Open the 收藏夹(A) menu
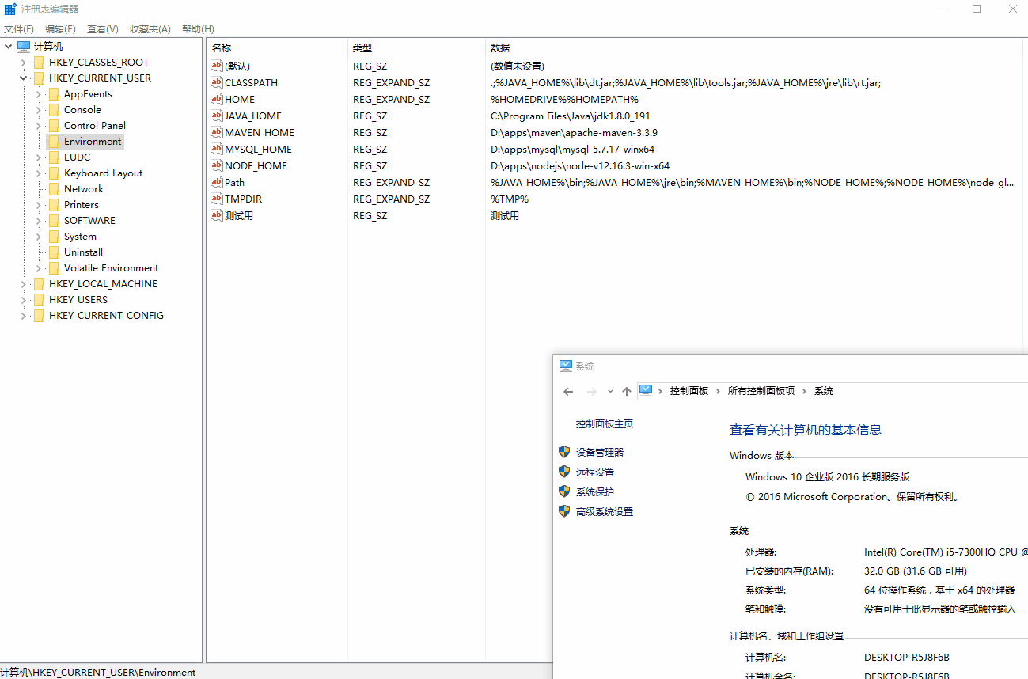The image size is (1028, 679). click(150, 29)
